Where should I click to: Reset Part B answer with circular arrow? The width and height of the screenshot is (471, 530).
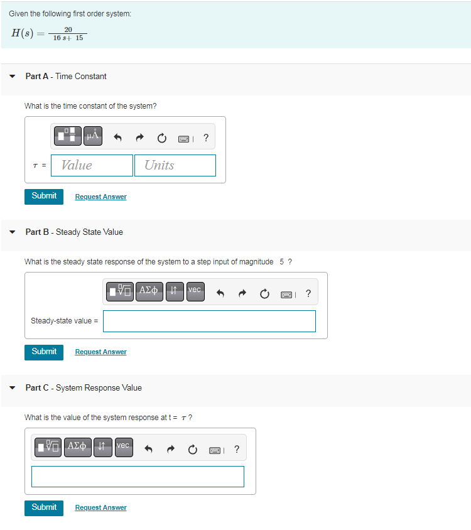coord(265,294)
